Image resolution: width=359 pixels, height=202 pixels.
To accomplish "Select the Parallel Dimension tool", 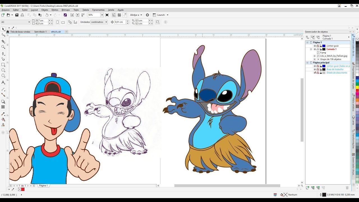I will coord(3,89).
